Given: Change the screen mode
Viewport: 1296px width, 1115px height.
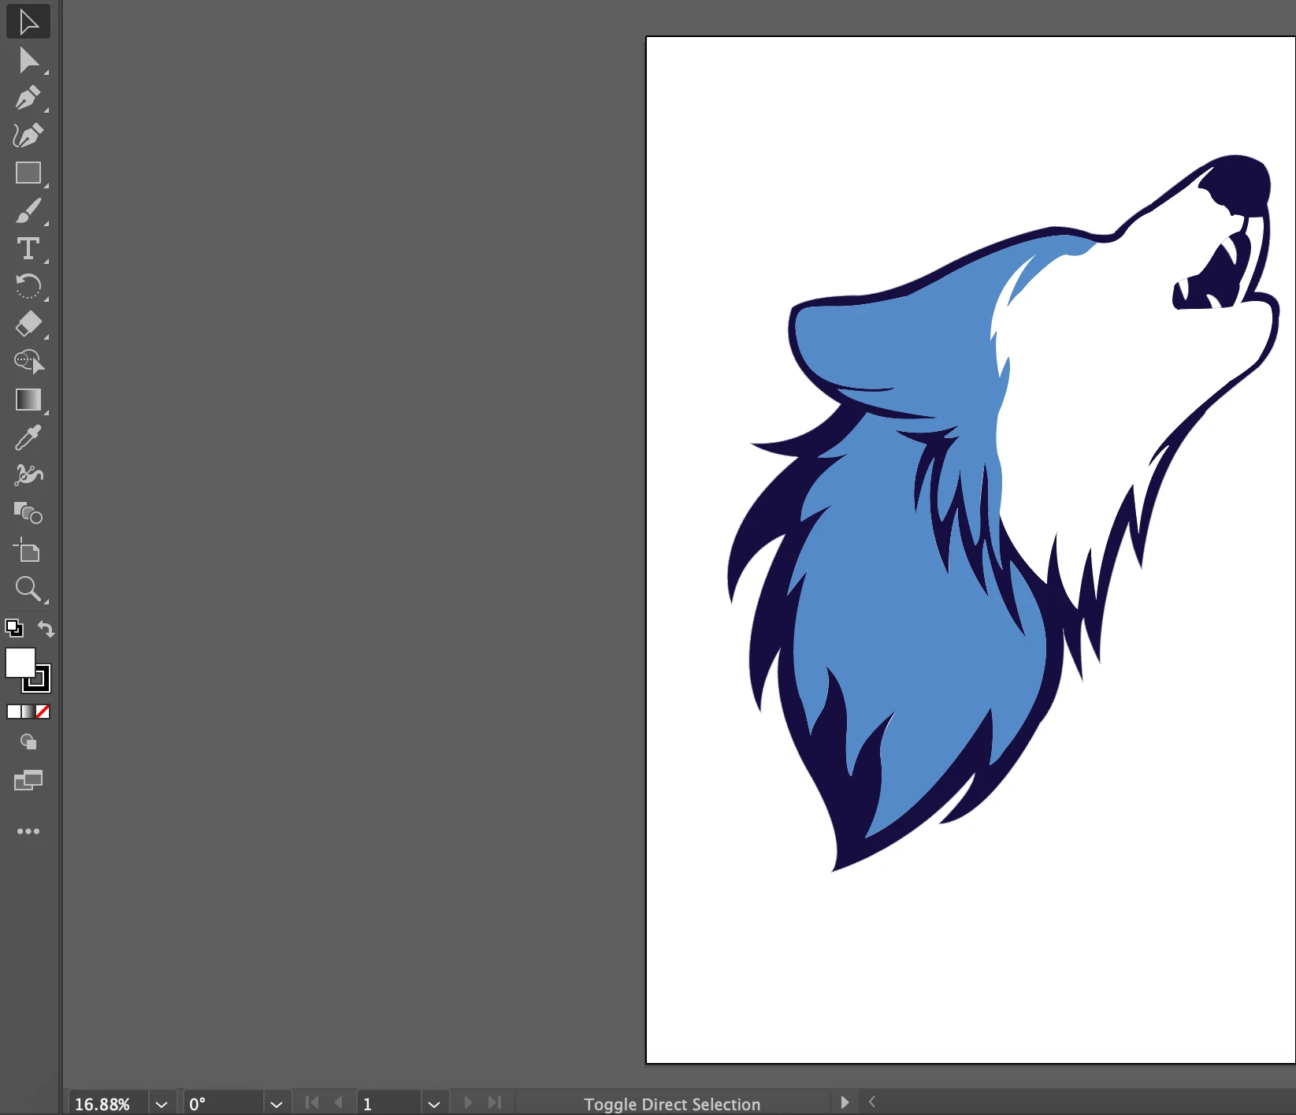Looking at the screenshot, I should [28, 781].
